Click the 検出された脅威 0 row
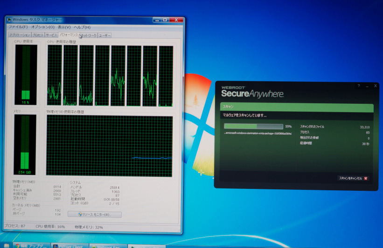 click(x=334, y=138)
